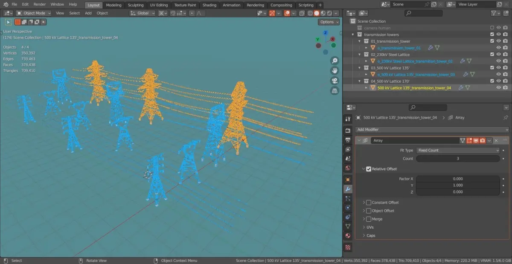
Task: Select solid viewport shading
Action: [317, 13]
